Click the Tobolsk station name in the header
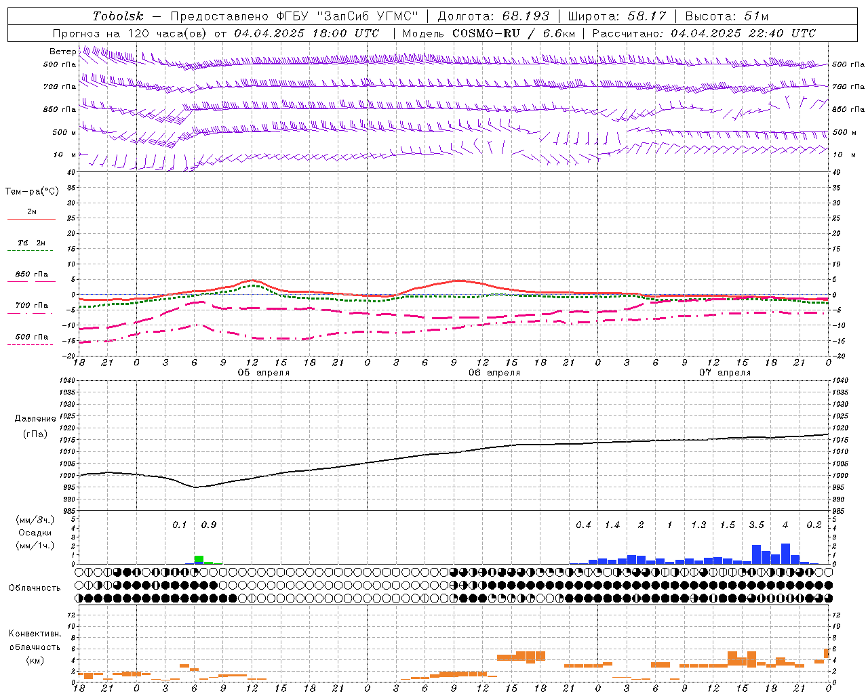The width and height of the screenshot is (868, 694). pyautogui.click(x=118, y=16)
